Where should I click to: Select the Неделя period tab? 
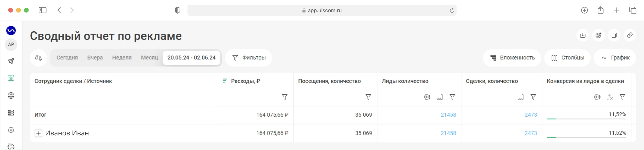(x=122, y=58)
